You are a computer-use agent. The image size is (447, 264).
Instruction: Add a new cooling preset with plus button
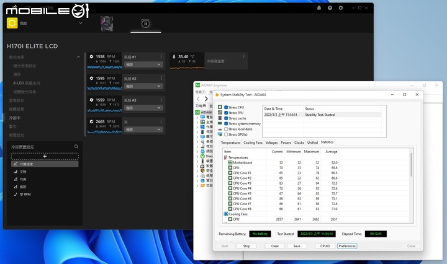click(45, 156)
